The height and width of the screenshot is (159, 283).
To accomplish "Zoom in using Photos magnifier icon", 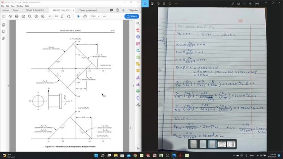I will [250, 4].
